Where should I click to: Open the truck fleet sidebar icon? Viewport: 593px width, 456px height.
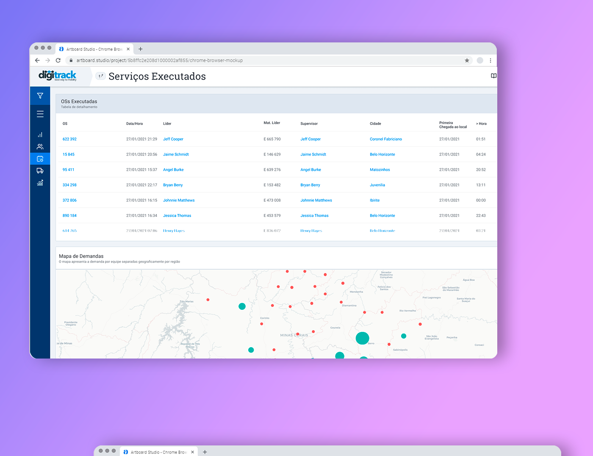(x=40, y=171)
